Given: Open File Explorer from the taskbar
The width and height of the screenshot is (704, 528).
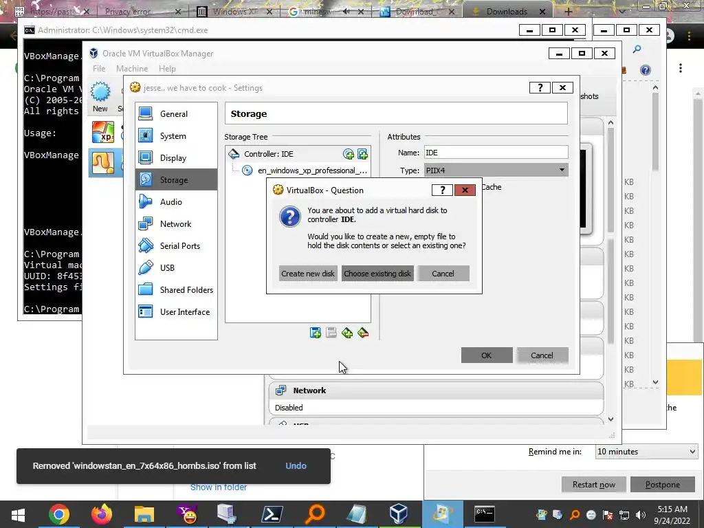Looking at the screenshot, I should [x=144, y=514].
